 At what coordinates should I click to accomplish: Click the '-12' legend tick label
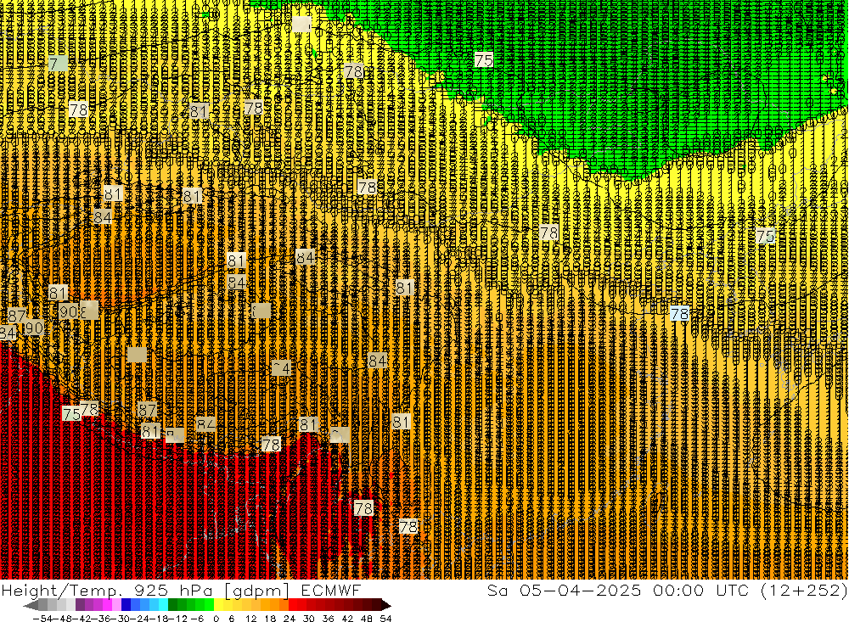[177, 619]
